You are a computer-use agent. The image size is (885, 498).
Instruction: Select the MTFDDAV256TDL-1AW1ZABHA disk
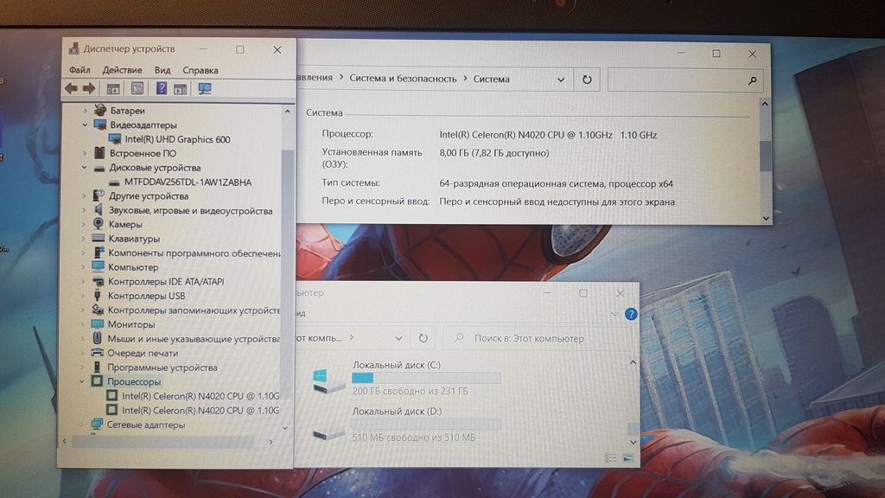(x=188, y=182)
